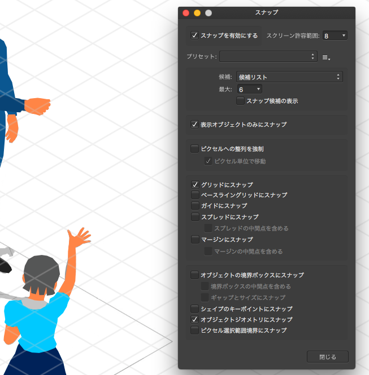369x375 pixels.
Task: Disable グリッドにスナップ checkbox
Action: pos(195,184)
